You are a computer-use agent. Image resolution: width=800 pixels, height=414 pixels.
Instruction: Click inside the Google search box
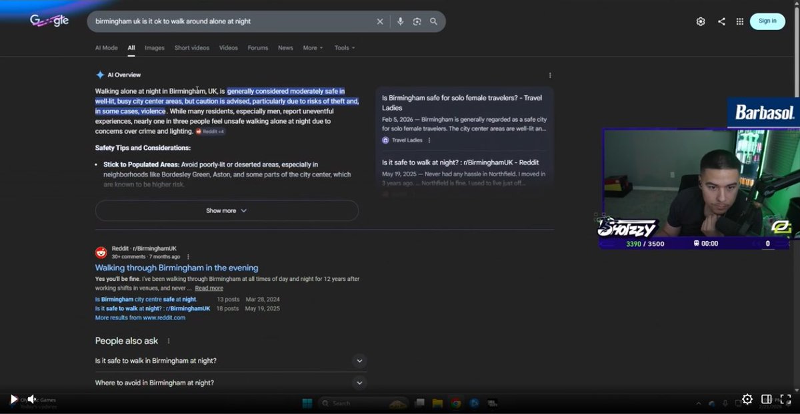pyautogui.click(x=233, y=21)
